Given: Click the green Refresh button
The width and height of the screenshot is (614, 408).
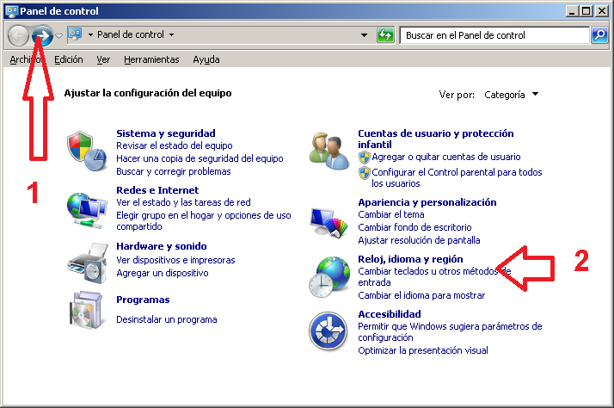Looking at the screenshot, I should pos(385,35).
